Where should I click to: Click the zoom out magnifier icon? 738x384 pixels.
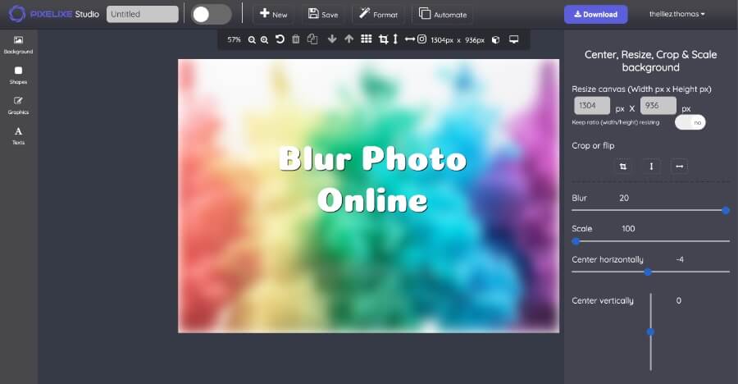tap(252, 39)
